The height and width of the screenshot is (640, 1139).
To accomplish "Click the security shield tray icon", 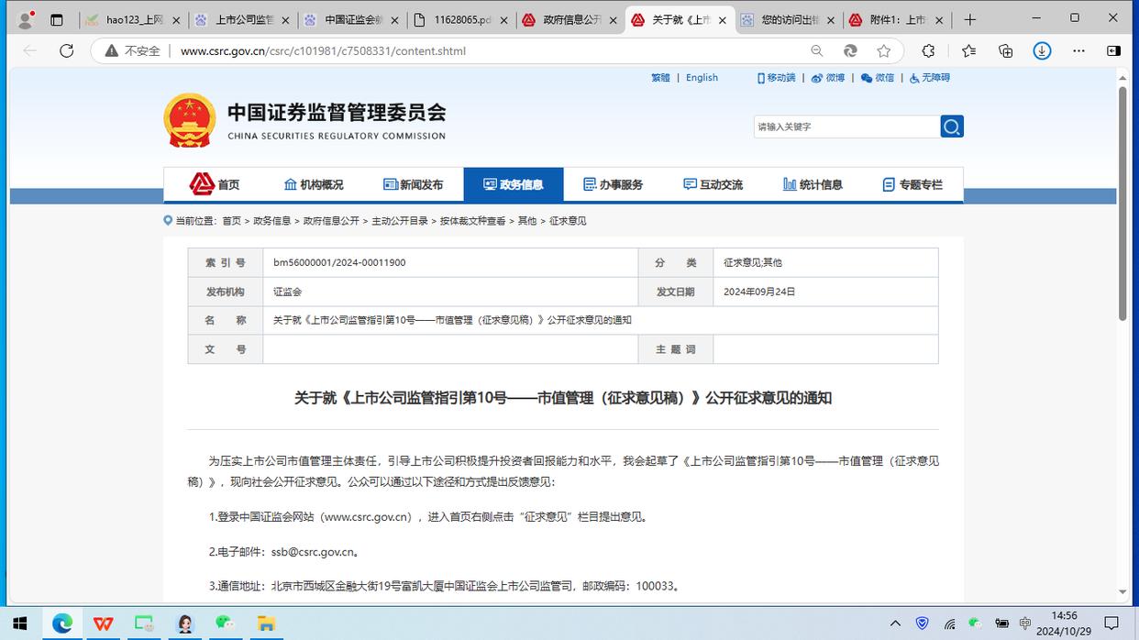I will [x=923, y=623].
